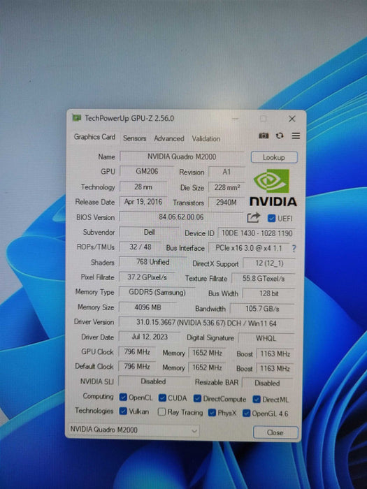Open the GPU-Z hamburger menu
This screenshot has height=489, width=367.
pyautogui.click(x=296, y=136)
